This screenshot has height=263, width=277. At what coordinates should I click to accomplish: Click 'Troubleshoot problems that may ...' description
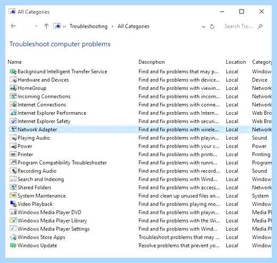pos(179,237)
